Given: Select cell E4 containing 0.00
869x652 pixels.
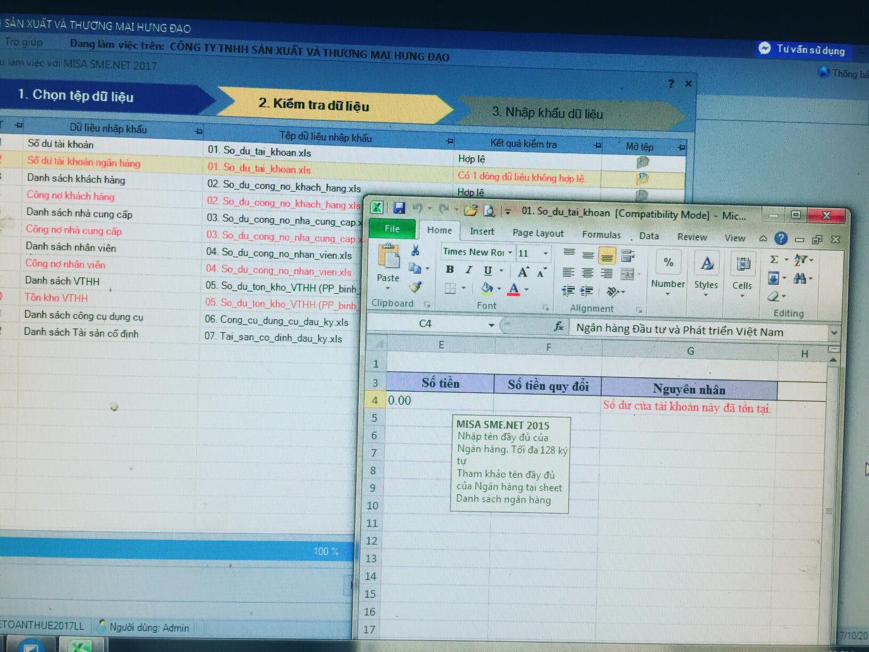Looking at the screenshot, I should (440, 401).
